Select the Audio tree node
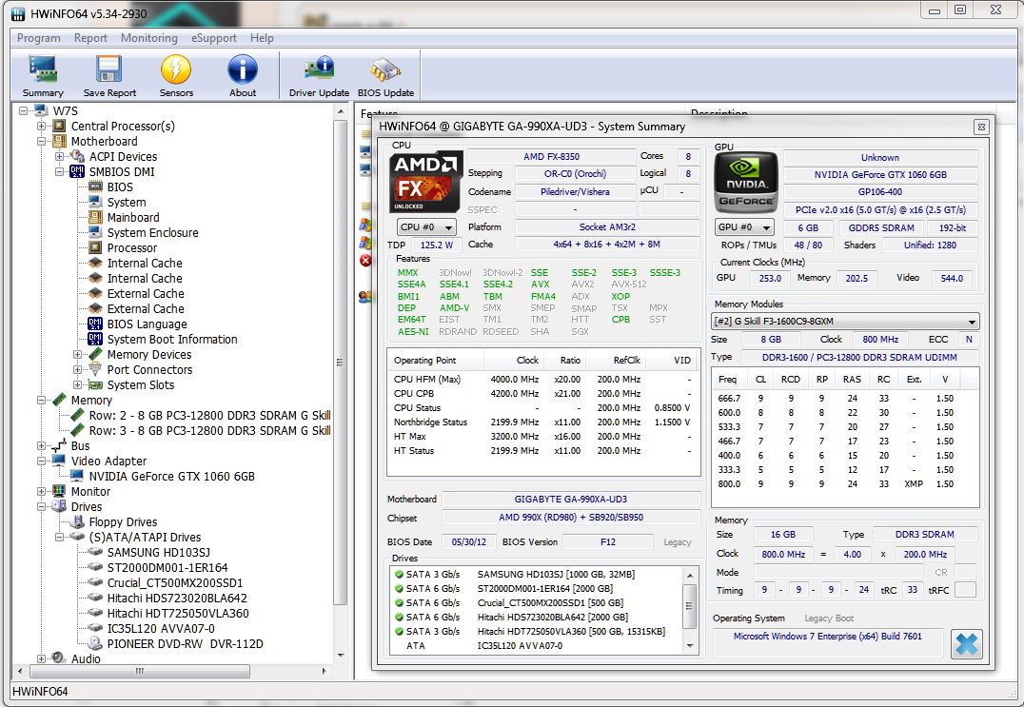 click(x=86, y=658)
